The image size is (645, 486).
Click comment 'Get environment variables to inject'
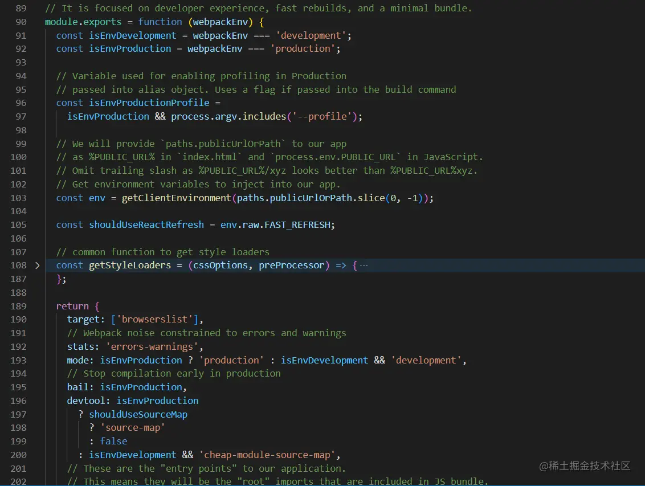(x=198, y=185)
